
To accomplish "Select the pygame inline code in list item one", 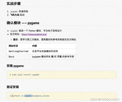I will point(14,11).
